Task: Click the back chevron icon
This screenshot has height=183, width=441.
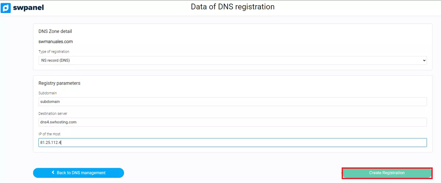Action: (53, 173)
